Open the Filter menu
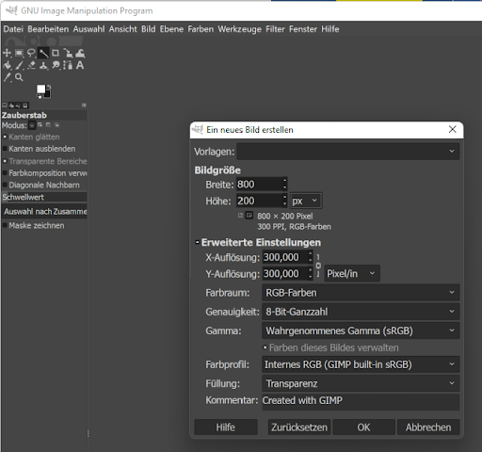Viewport: 482px width, 452px height. 275,29
